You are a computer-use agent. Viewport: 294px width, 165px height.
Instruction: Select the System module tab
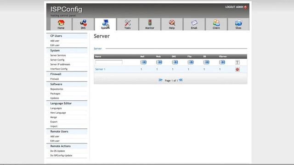(x=105, y=24)
